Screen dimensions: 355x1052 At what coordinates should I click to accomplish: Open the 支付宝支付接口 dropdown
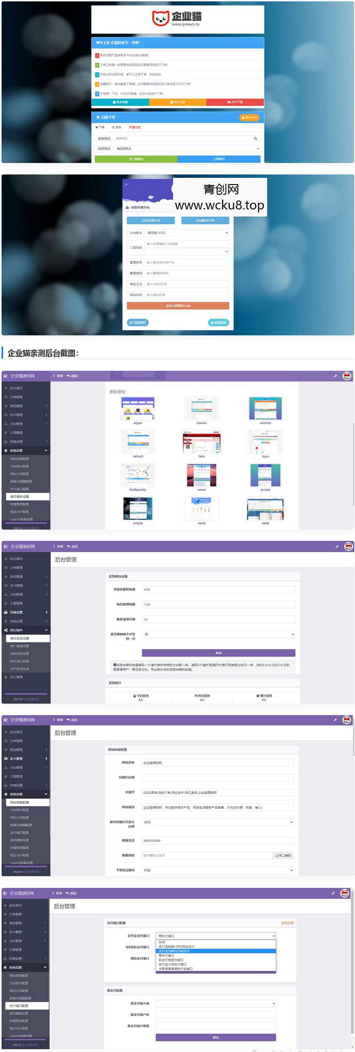[216, 936]
